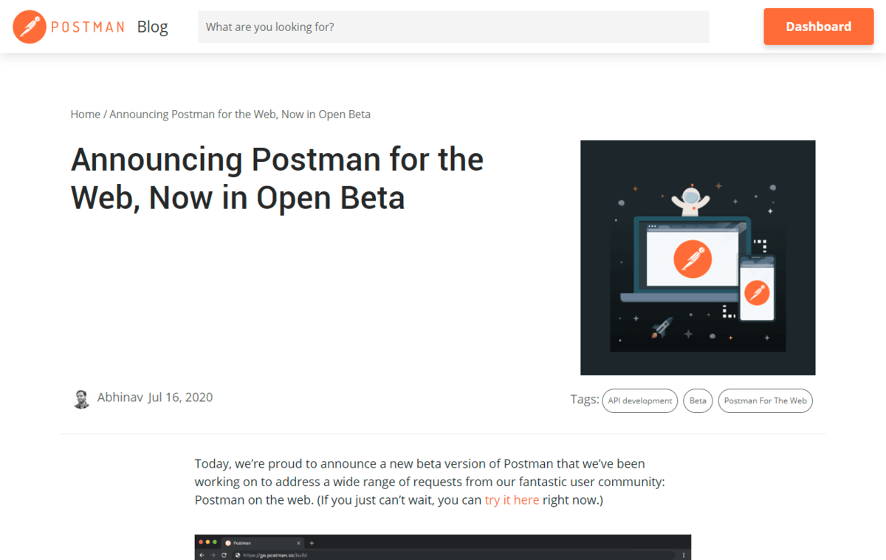Select the "Postman For The Web" tag
The height and width of the screenshot is (560, 886).
point(765,400)
